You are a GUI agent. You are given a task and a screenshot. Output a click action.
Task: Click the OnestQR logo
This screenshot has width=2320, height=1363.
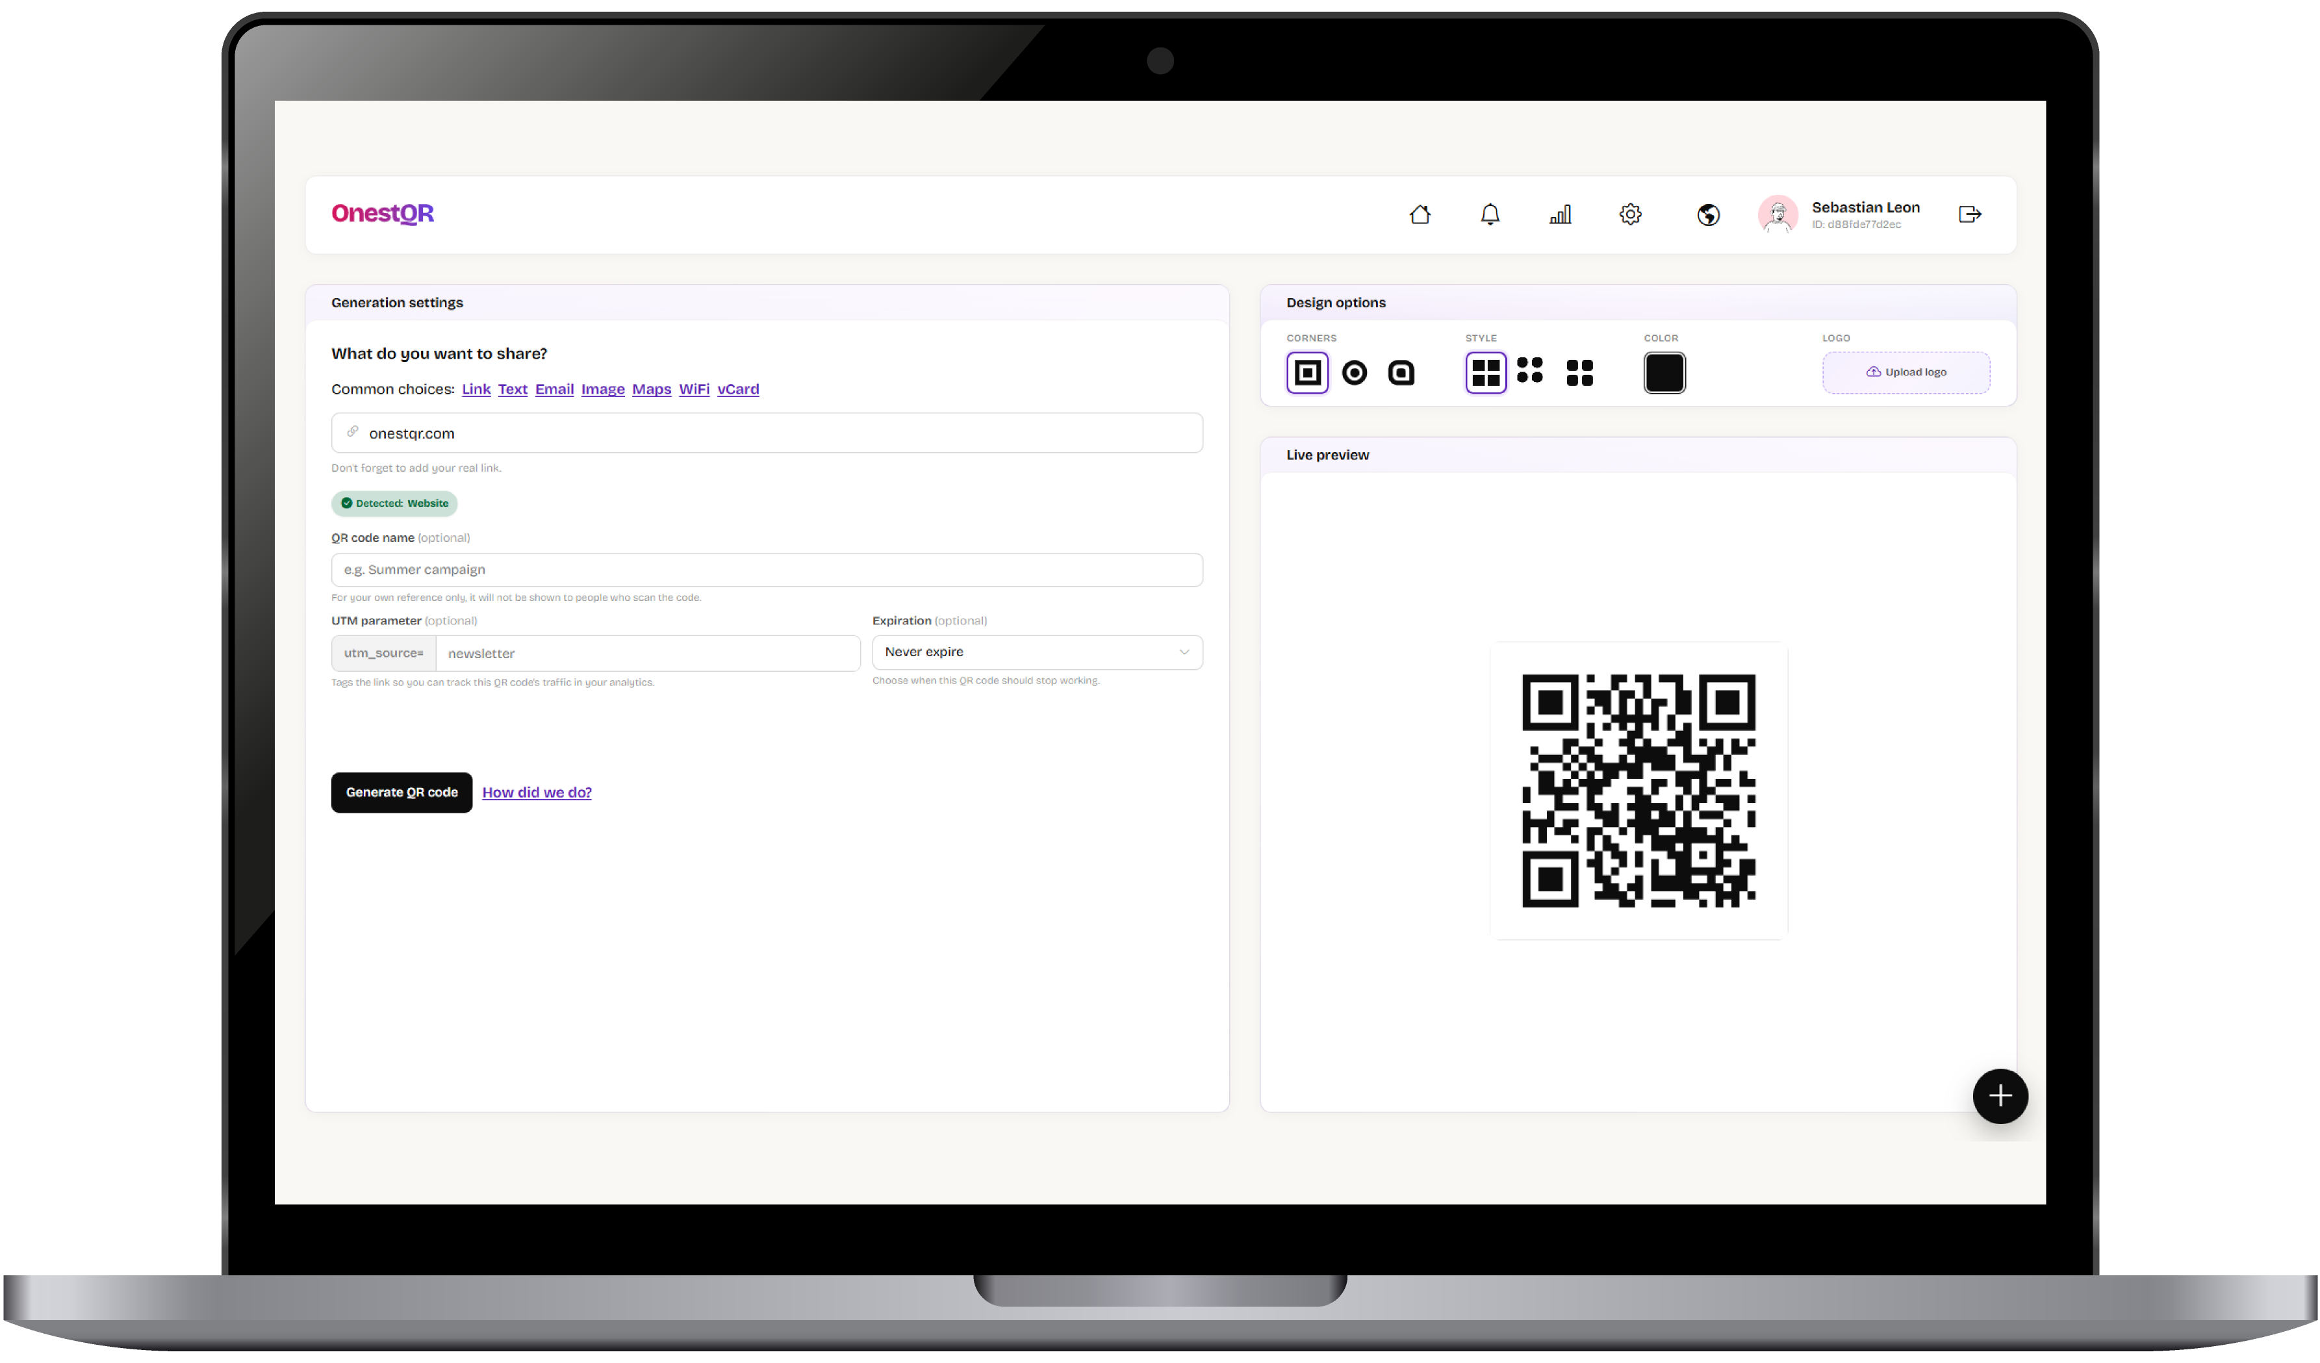(x=382, y=214)
